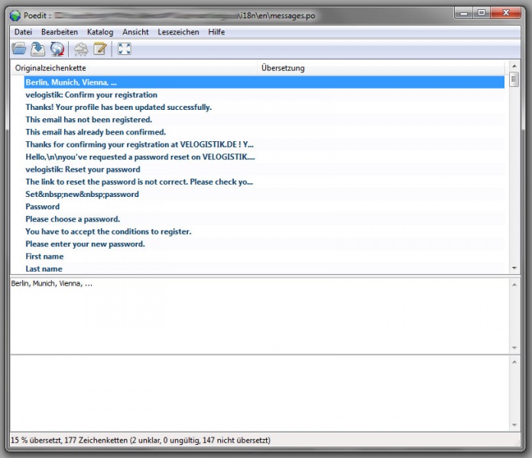Open the comment editor notepad icon
532x458 pixels.
(99, 50)
